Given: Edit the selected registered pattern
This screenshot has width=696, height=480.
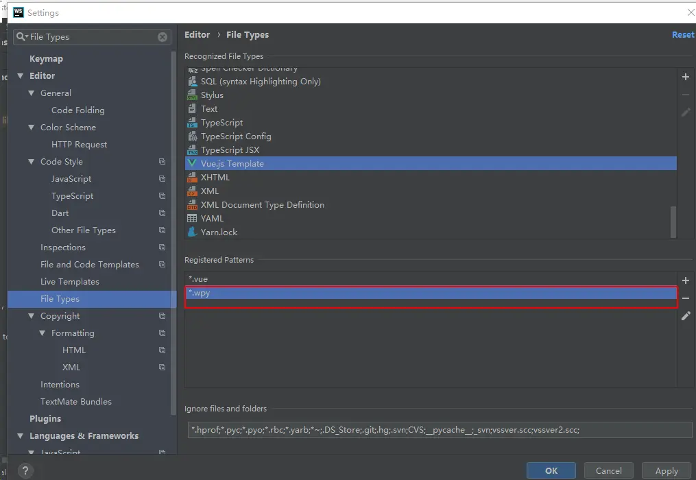Looking at the screenshot, I should click(x=685, y=315).
